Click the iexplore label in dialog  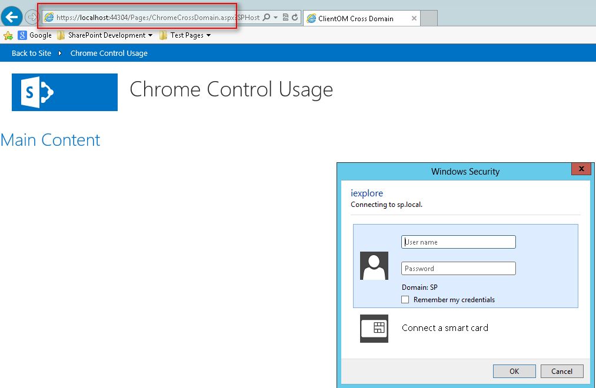[367, 193]
